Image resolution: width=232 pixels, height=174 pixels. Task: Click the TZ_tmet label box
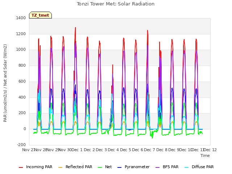coord(40,15)
